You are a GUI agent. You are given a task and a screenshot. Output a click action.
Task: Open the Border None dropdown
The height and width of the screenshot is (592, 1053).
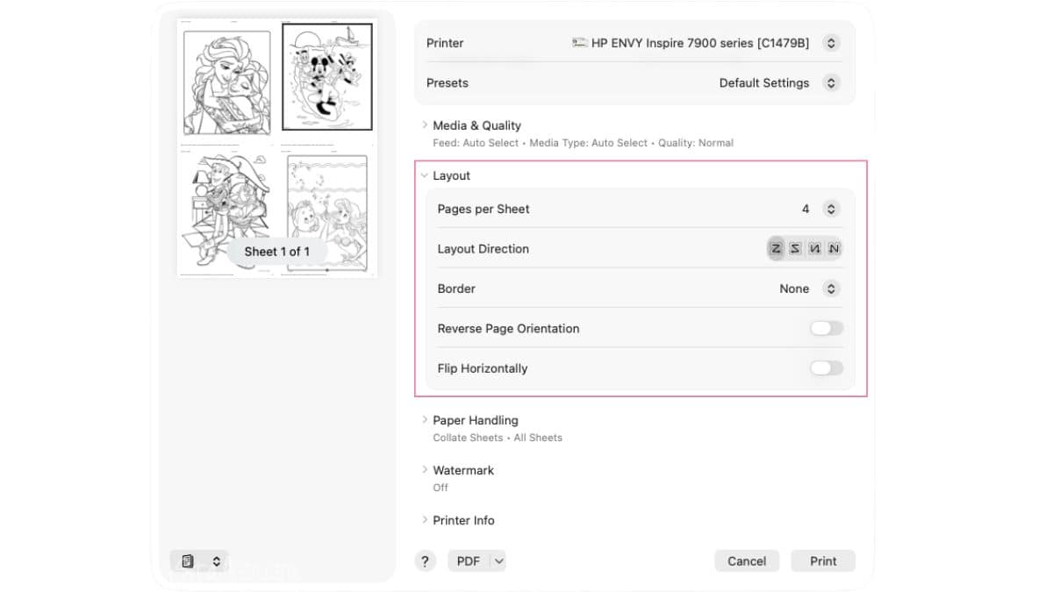coord(831,289)
